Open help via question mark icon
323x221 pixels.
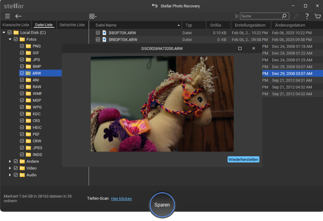point(307,16)
